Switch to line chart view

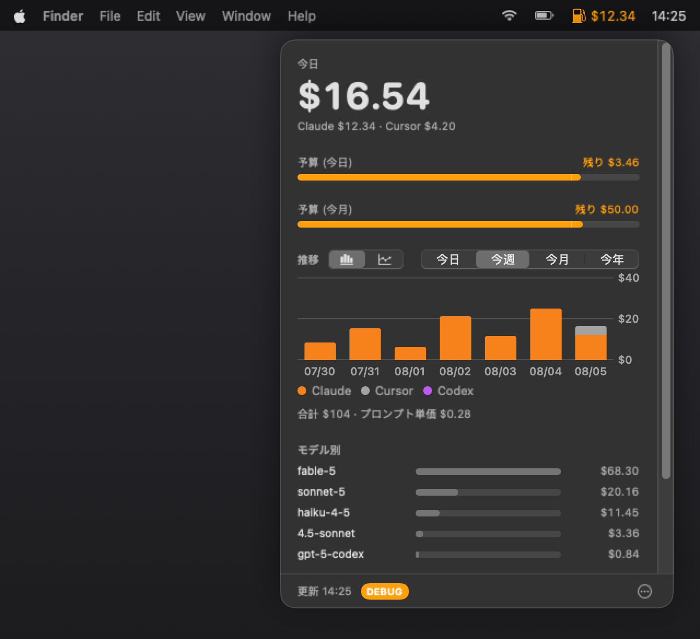384,259
